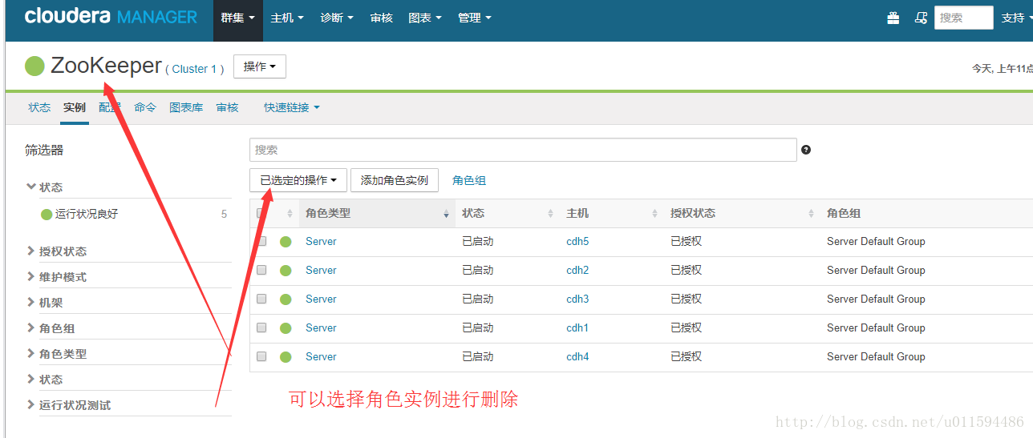Check the Server row on cdh3
1033x438 pixels.
click(261, 299)
